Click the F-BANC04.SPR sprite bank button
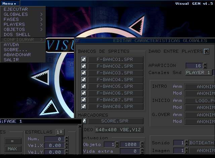 (x=115, y=80)
